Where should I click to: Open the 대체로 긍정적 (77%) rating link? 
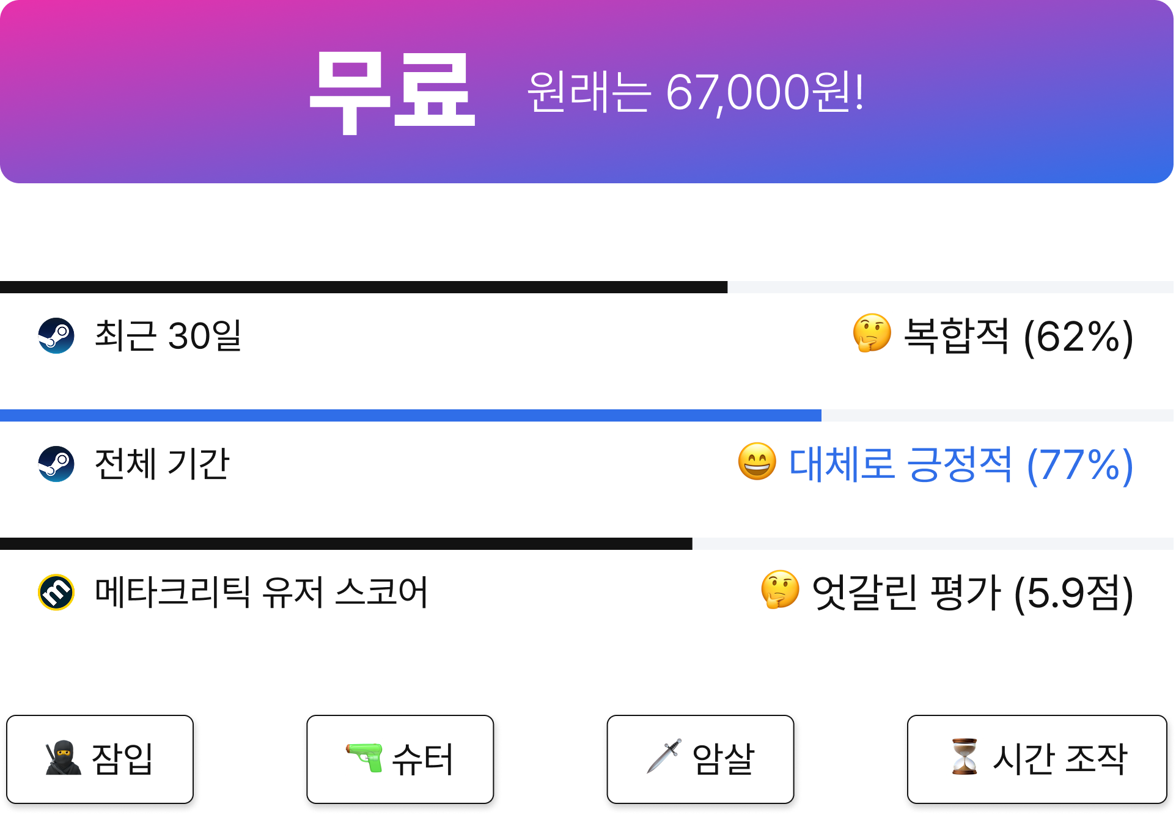pyautogui.click(x=961, y=465)
